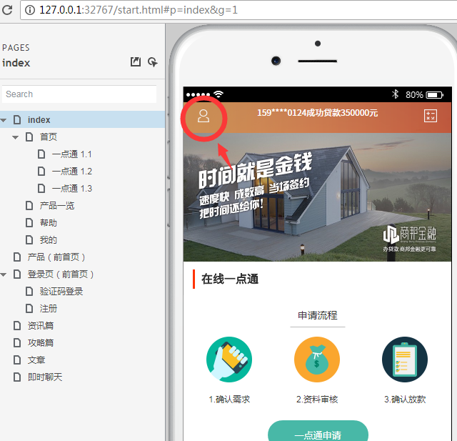Open the calculator icon in app header

tap(430, 116)
